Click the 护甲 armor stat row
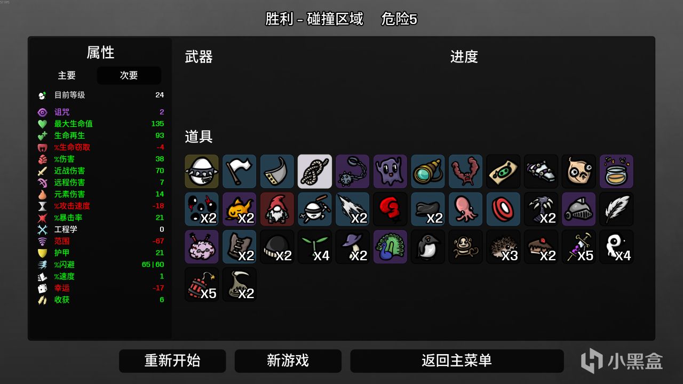Image resolution: width=683 pixels, height=384 pixels. pos(101,253)
